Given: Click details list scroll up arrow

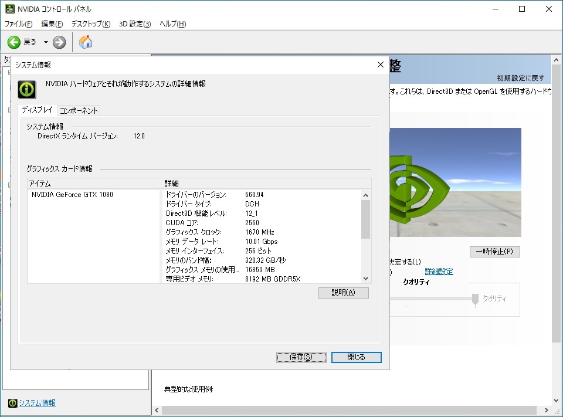Looking at the screenshot, I should (365, 195).
